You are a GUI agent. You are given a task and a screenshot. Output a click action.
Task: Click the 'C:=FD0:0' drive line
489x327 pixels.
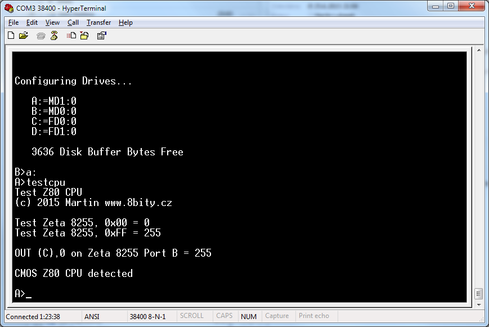point(54,122)
